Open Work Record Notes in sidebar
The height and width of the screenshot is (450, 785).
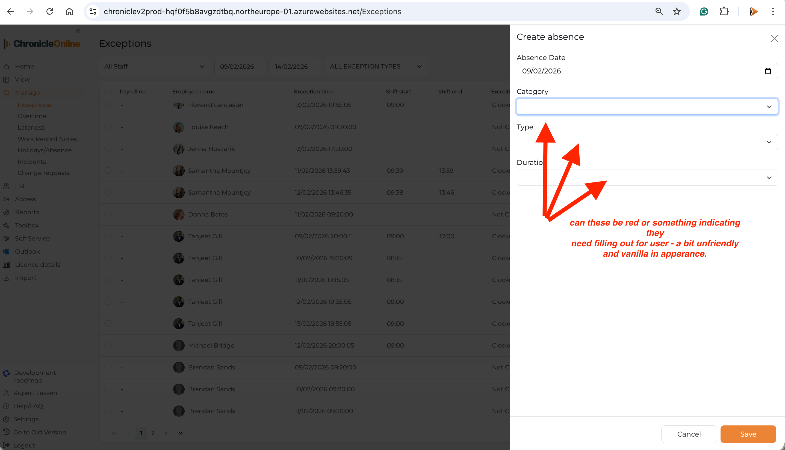pos(47,139)
